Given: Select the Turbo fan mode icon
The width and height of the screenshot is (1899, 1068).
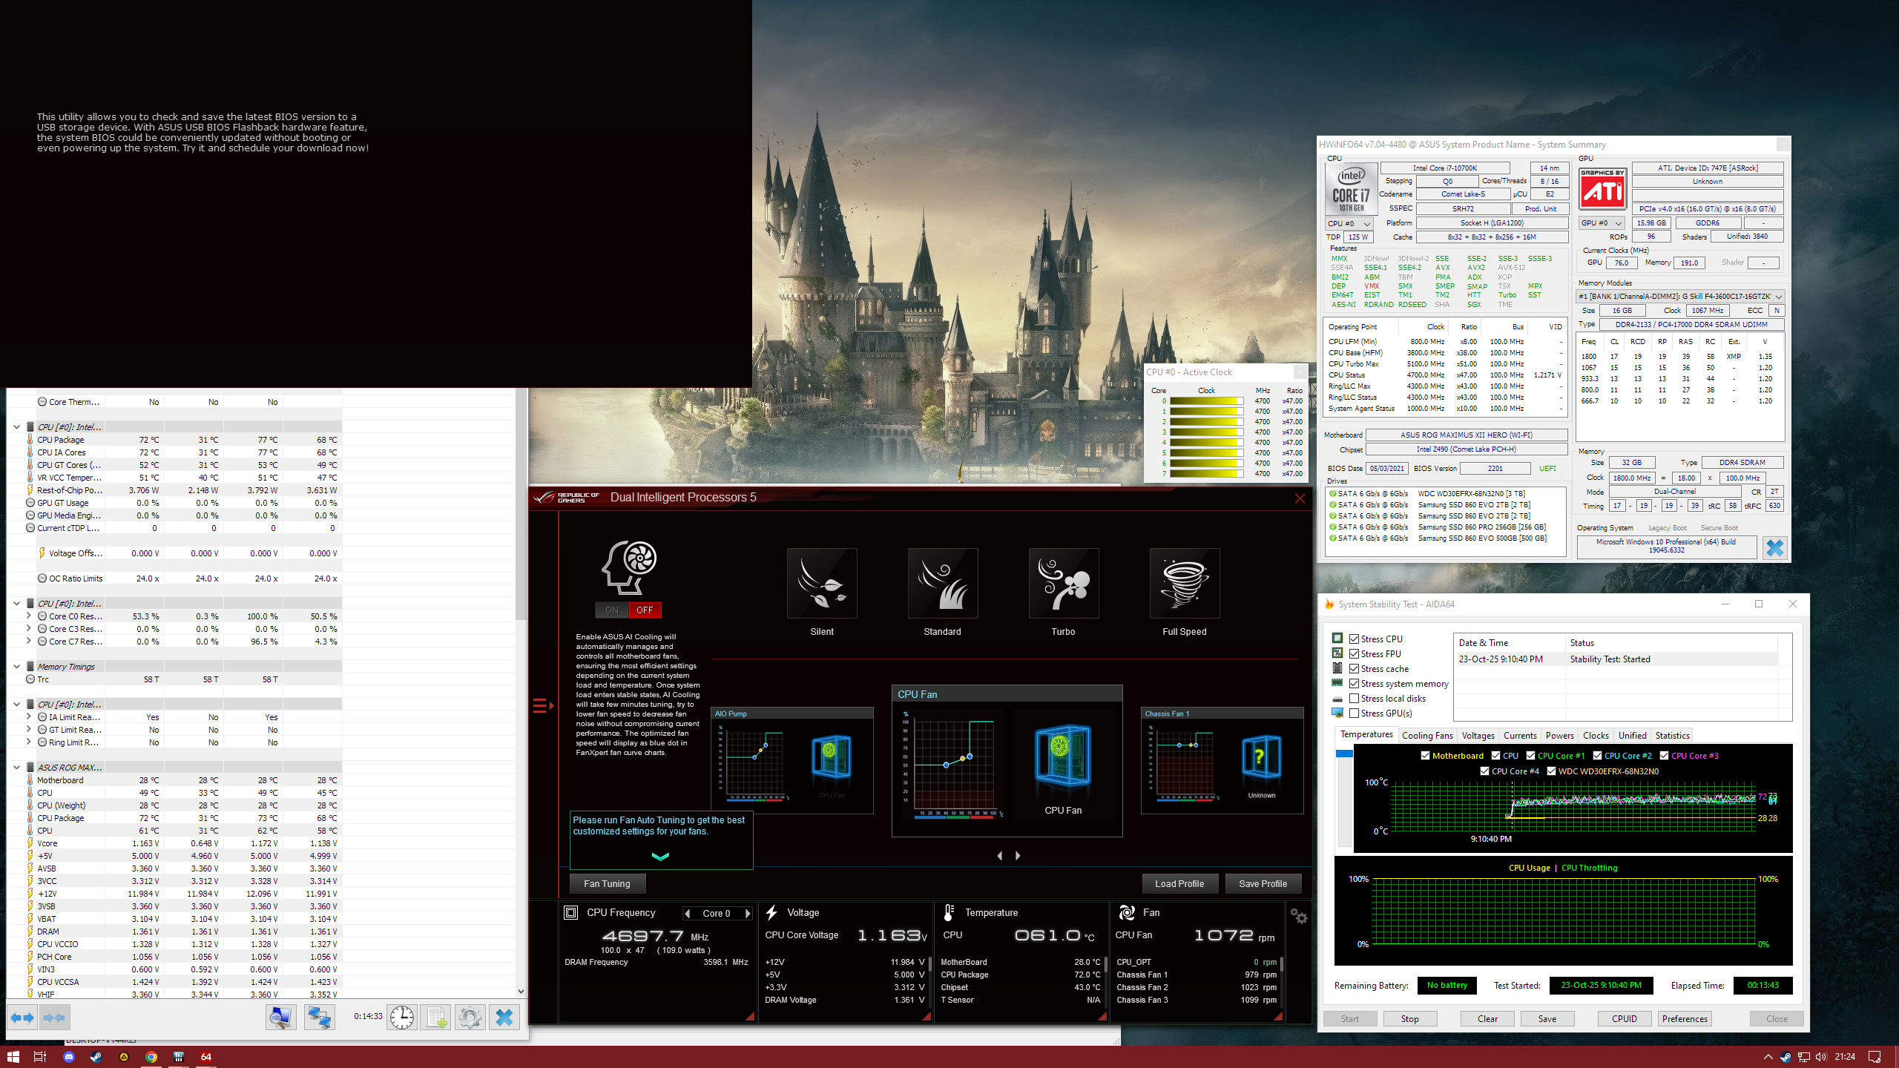Looking at the screenshot, I should click(x=1063, y=583).
